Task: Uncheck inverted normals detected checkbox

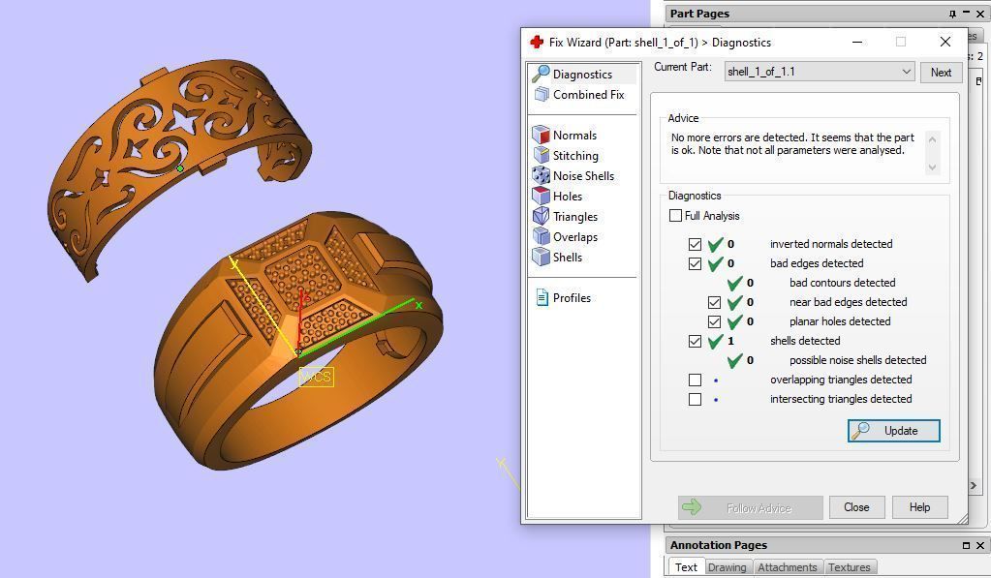Action: coord(696,244)
